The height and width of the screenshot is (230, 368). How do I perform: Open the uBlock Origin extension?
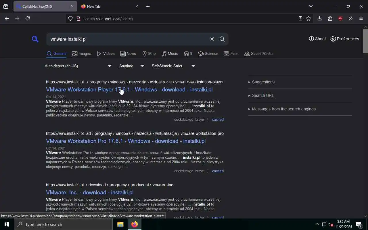pos(340,18)
